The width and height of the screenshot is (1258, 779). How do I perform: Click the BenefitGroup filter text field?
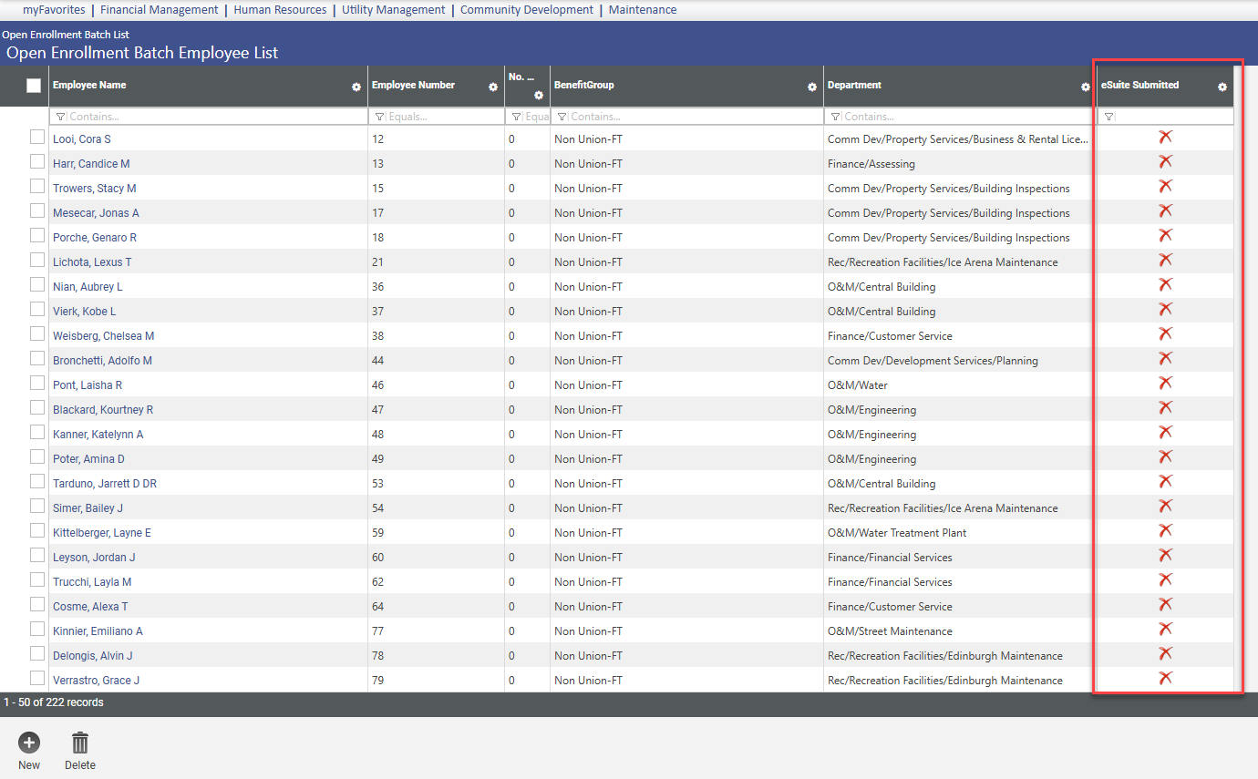(x=696, y=117)
